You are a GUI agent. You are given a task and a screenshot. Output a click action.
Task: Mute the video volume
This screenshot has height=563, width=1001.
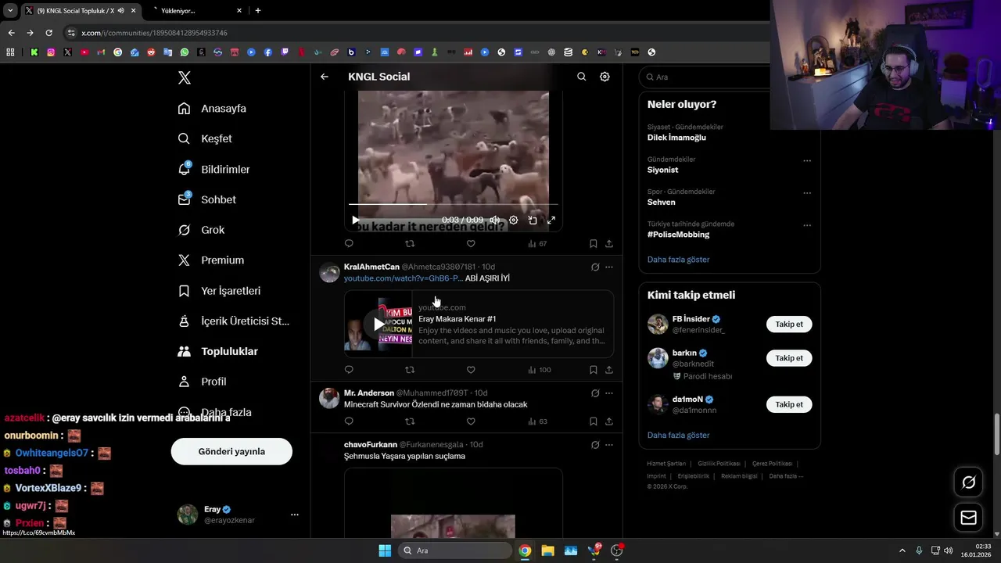[494, 221]
